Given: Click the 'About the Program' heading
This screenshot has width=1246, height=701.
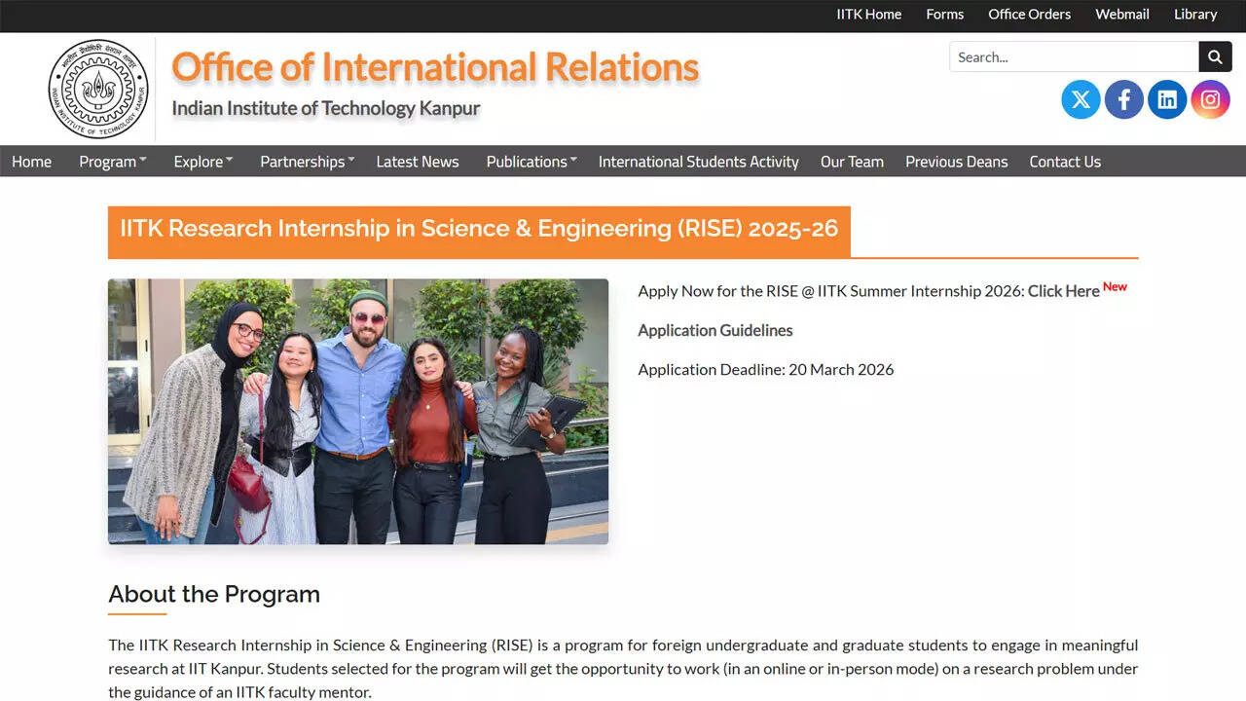Looking at the screenshot, I should click(214, 594).
